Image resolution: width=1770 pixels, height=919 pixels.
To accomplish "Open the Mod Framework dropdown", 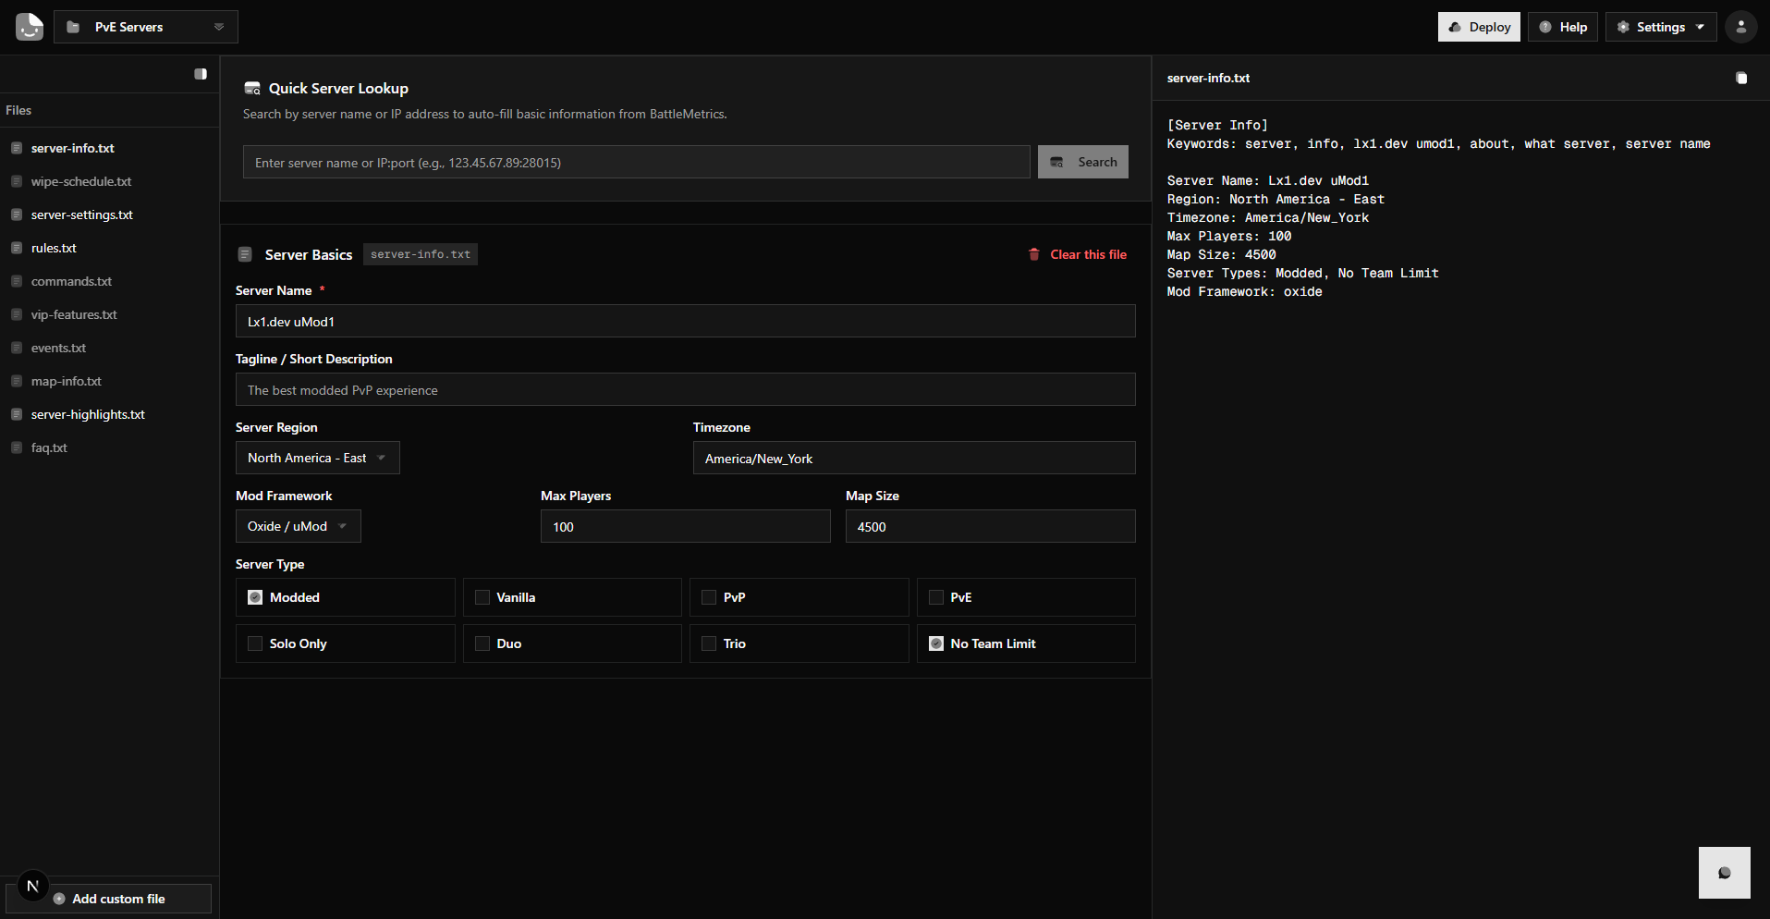I will click(298, 526).
